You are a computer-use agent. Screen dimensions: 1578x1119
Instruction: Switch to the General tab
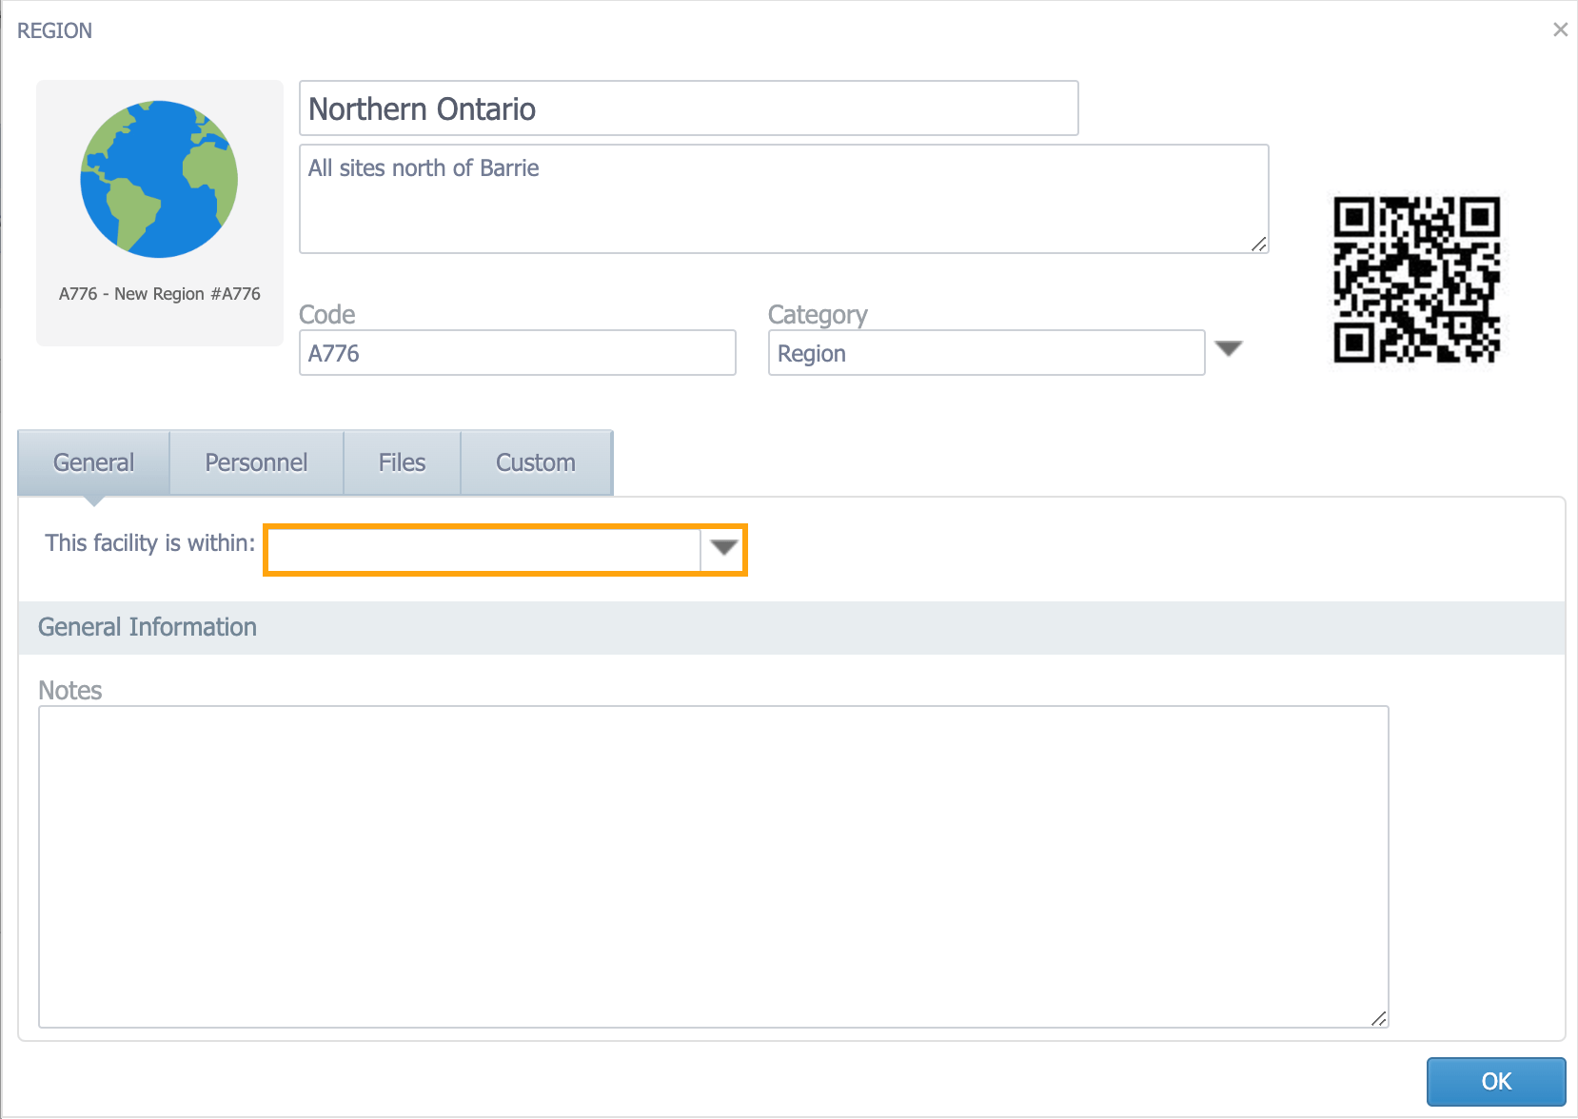[x=93, y=462]
